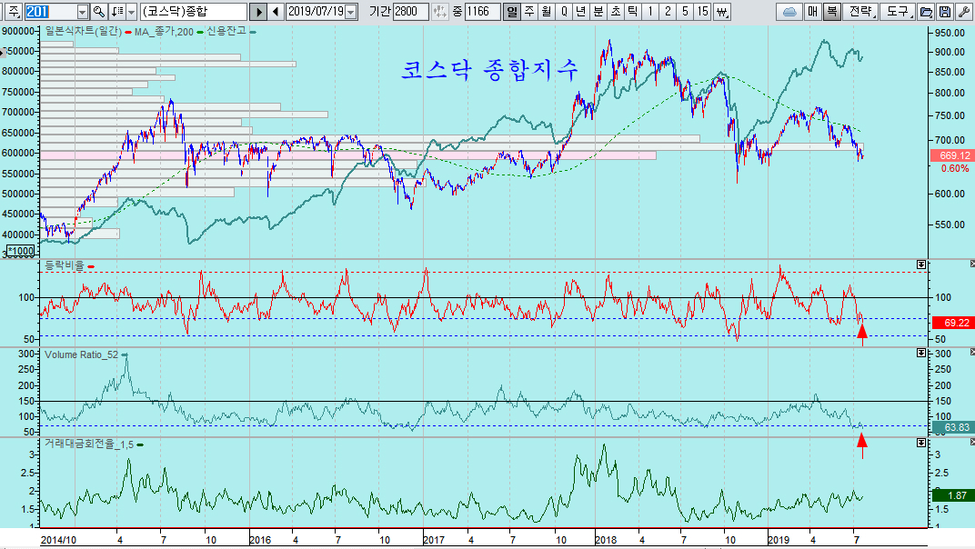The image size is (975, 549).
Task: Click the 기간 input field showing 2800
Action: pyautogui.click(x=410, y=12)
